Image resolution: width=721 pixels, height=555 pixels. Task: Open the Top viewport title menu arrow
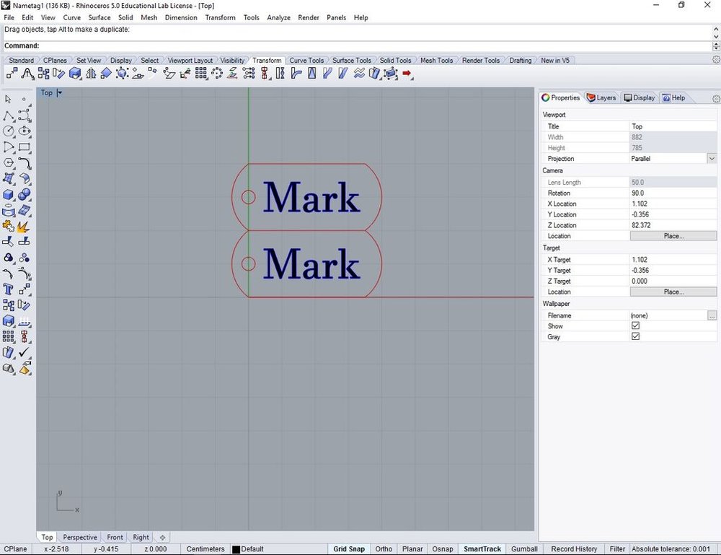(59, 92)
